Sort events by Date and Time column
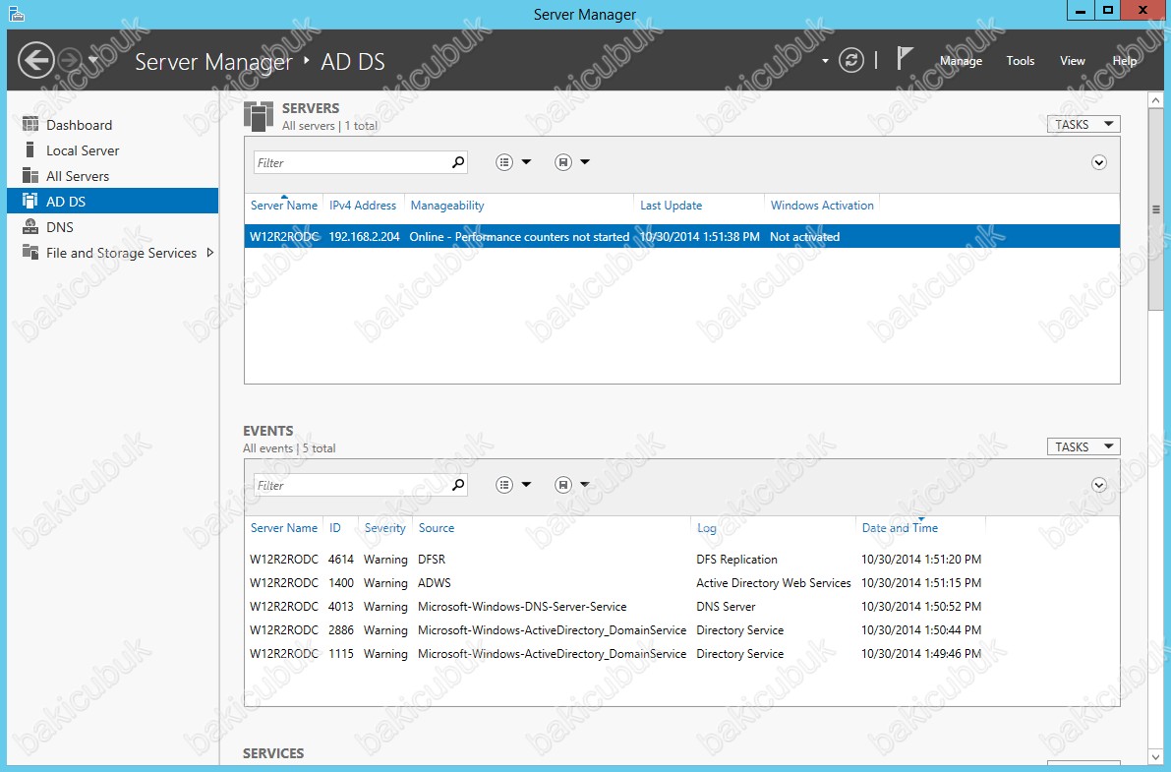1171x772 pixels. pos(900,528)
